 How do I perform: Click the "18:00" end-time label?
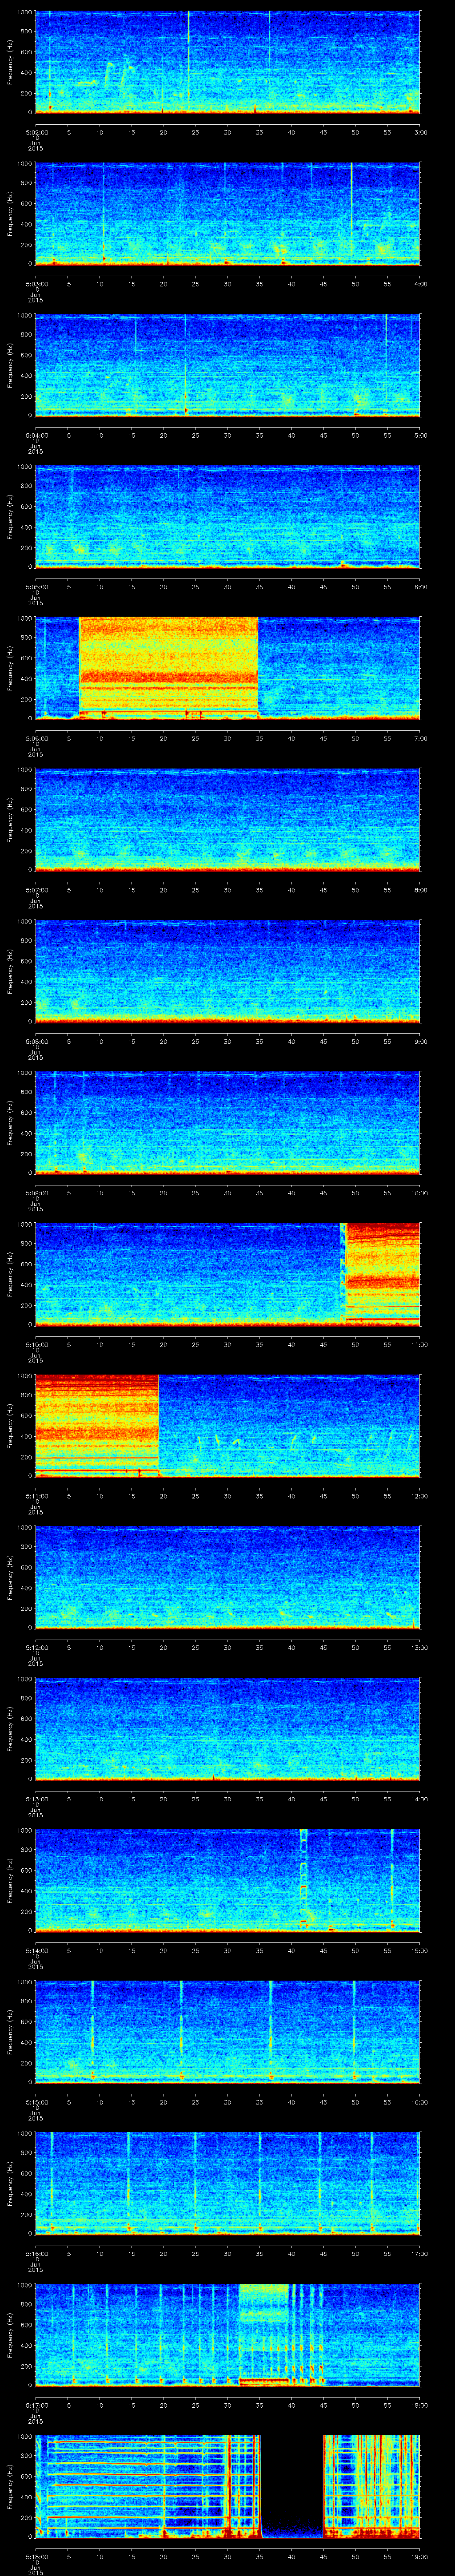[x=420, y=2404]
